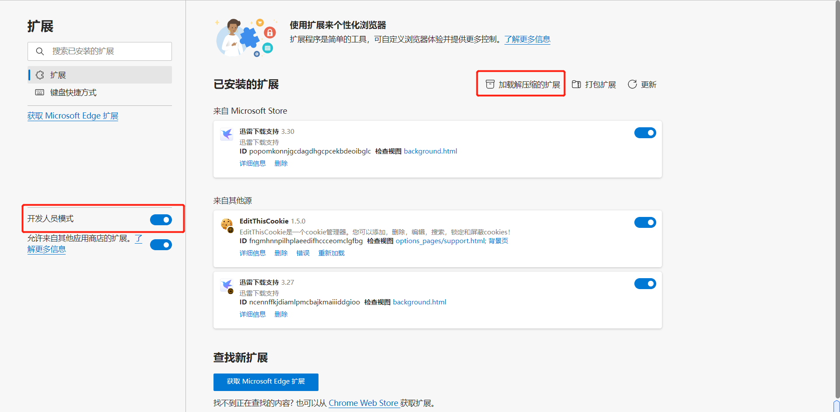
Task: Disable the 迅雷下载支持 3.27 extension toggle
Action: pos(645,283)
